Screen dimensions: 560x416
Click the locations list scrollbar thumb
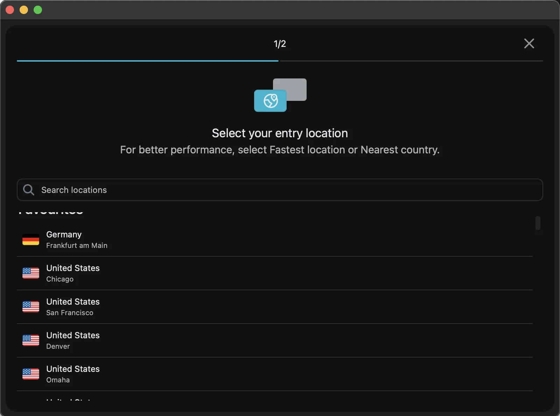point(538,223)
